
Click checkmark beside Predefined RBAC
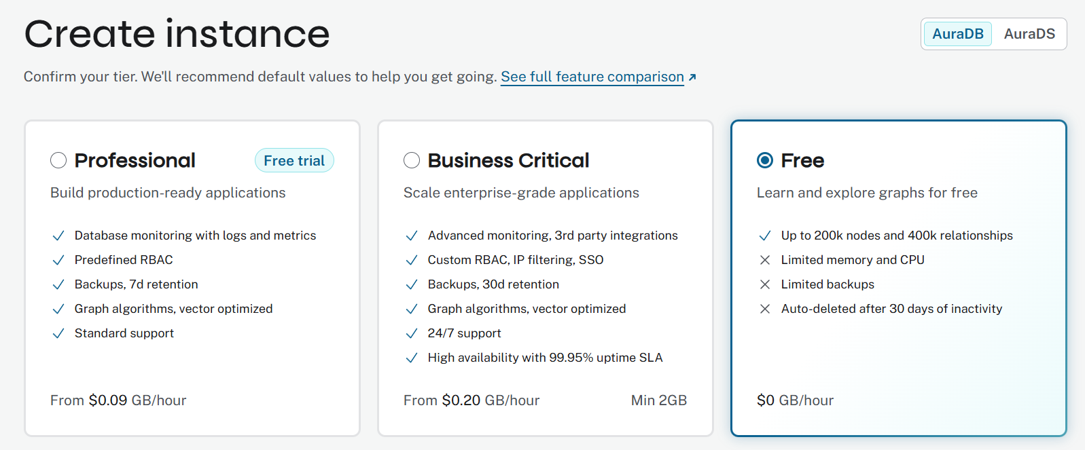58,260
